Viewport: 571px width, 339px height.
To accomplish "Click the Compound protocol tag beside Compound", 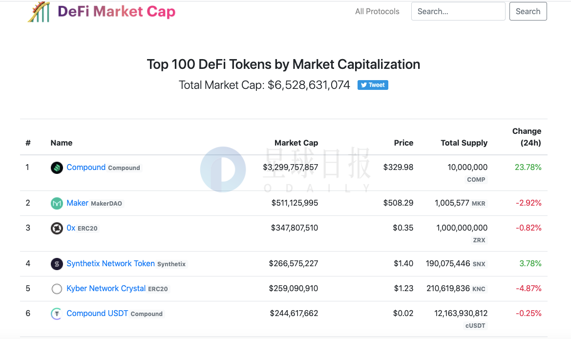I will click(124, 168).
